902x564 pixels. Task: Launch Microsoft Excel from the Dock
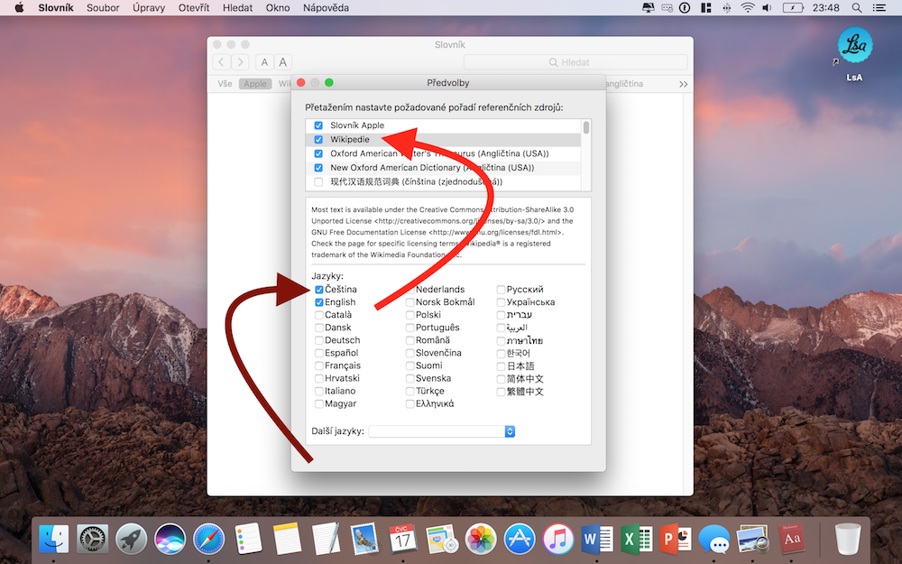[636, 540]
